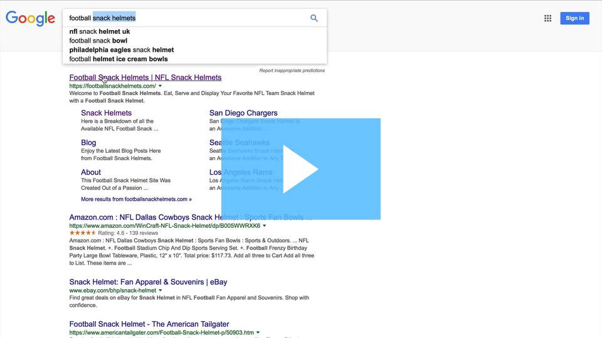602x338 pixels.
Task: Click 'This Football Snack Helmet Site Was' snippet
Action: (125, 180)
